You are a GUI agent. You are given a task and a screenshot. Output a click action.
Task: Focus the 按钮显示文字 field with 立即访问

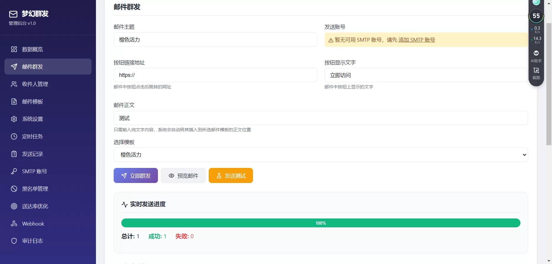pos(426,75)
